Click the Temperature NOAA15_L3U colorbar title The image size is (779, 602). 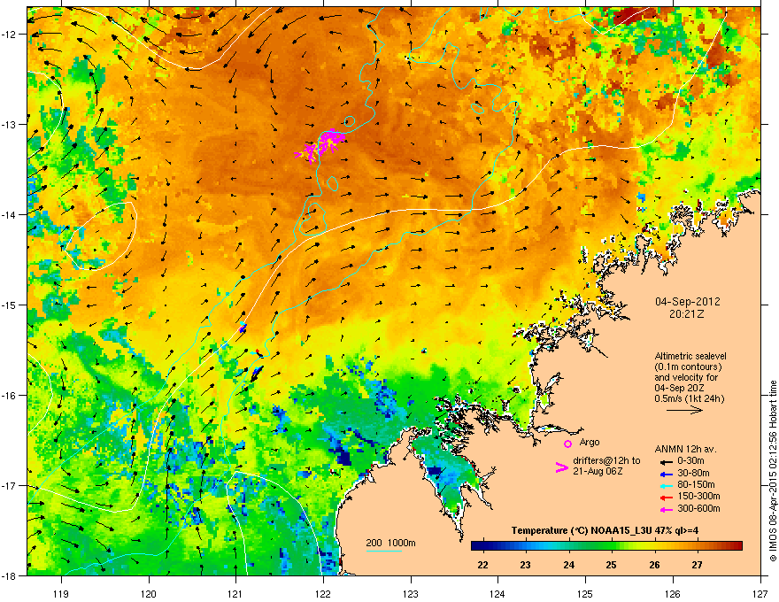coord(605,530)
